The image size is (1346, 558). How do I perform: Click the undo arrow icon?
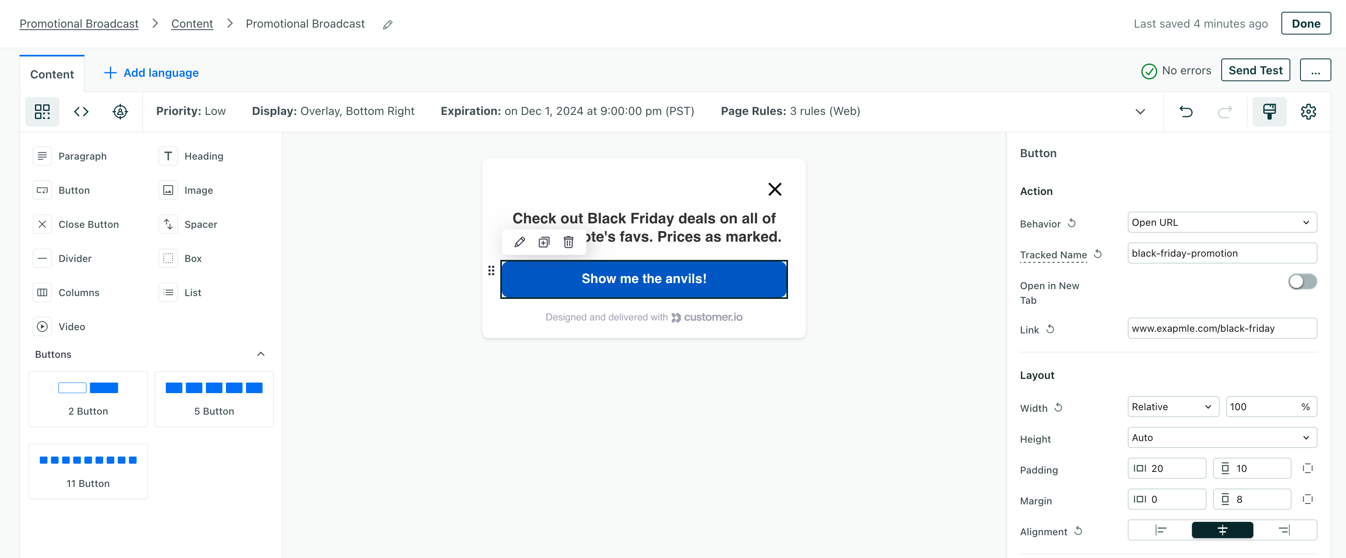coord(1185,111)
